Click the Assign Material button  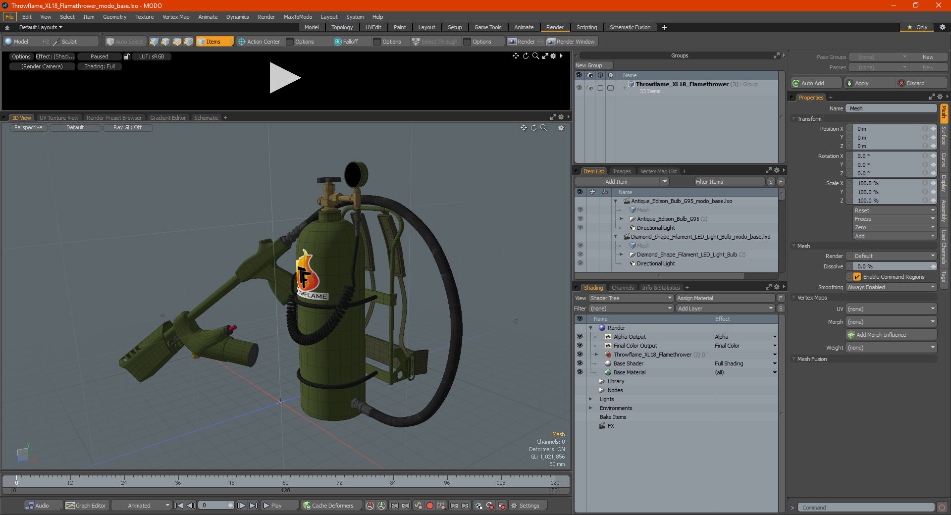[x=725, y=298]
